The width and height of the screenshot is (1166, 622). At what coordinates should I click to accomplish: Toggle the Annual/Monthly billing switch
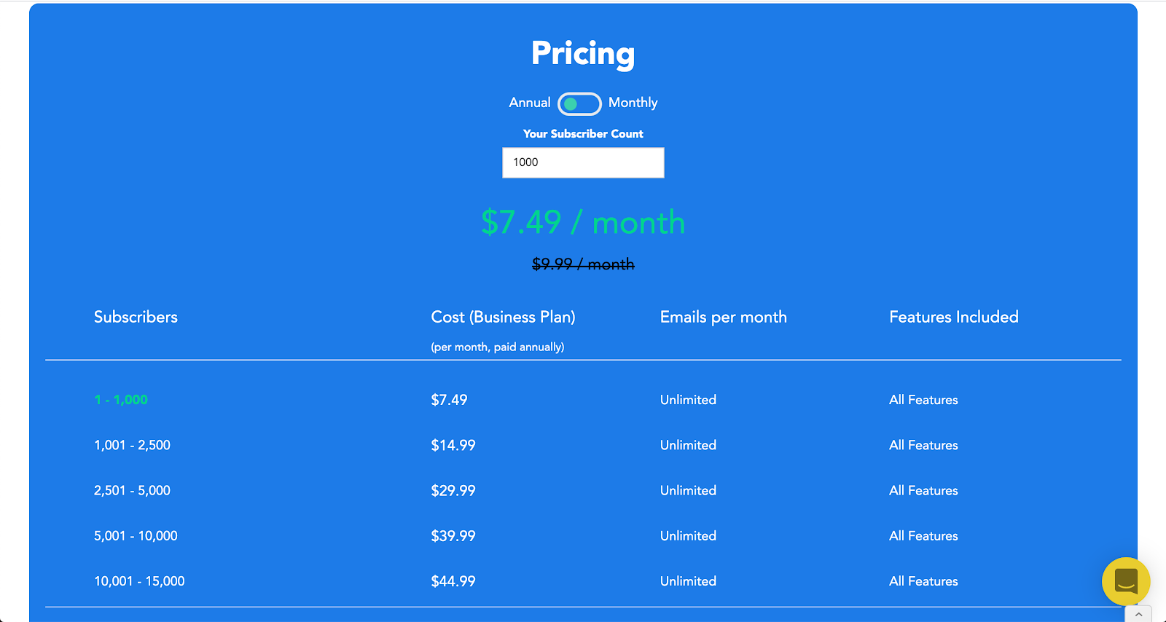(x=579, y=104)
